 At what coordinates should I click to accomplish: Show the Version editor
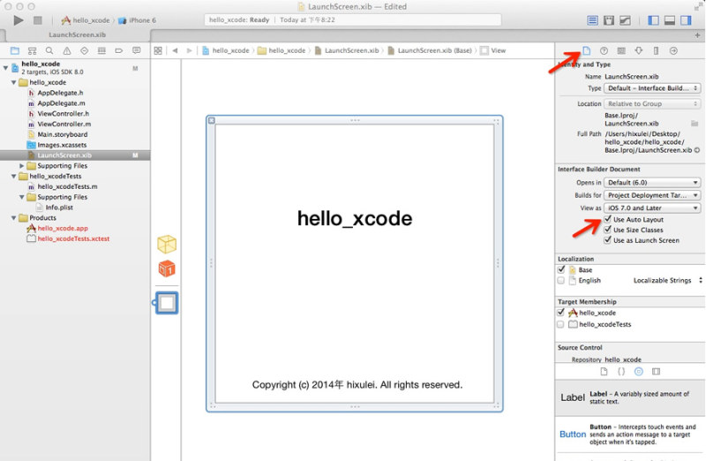625,20
